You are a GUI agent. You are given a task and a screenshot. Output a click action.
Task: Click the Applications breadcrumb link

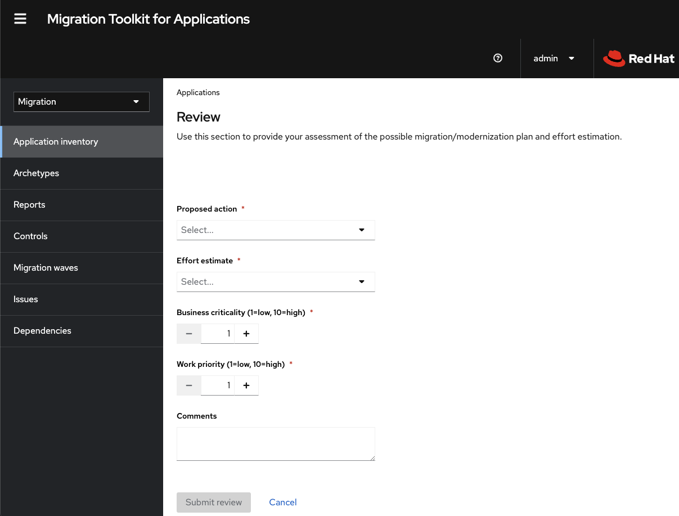click(198, 92)
